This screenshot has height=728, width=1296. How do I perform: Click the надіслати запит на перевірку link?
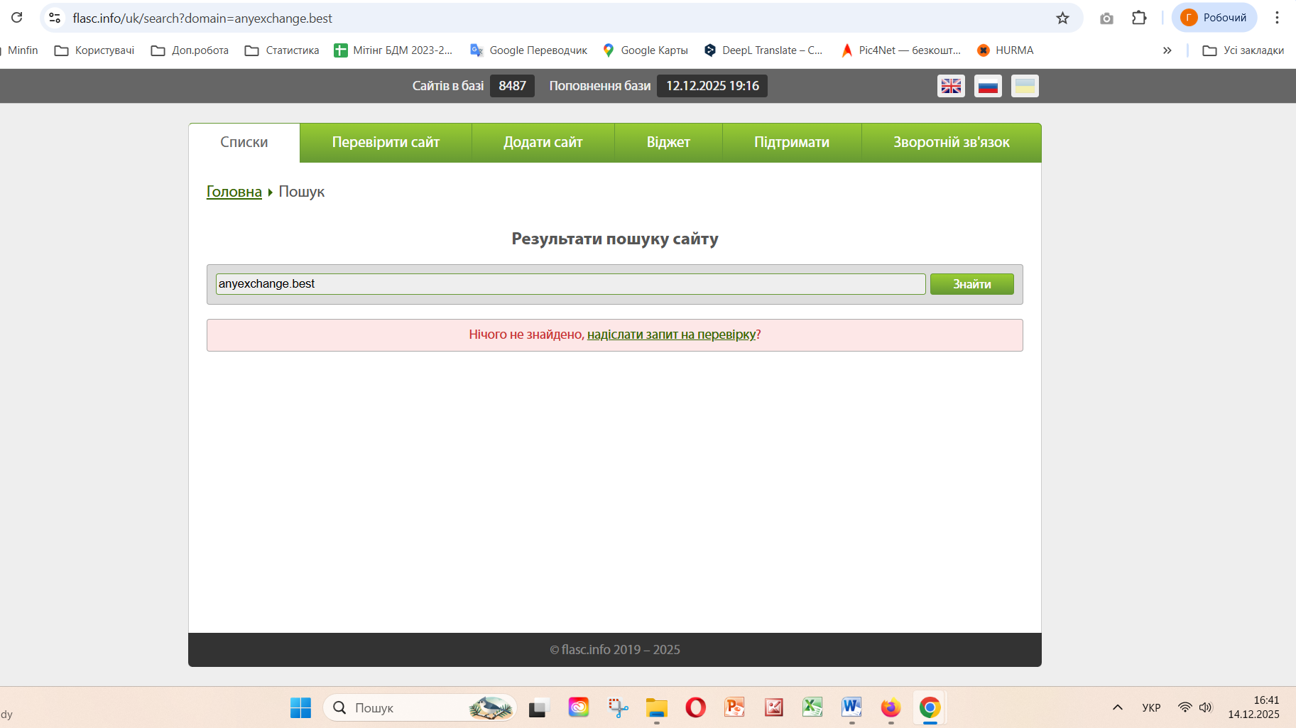(x=671, y=335)
